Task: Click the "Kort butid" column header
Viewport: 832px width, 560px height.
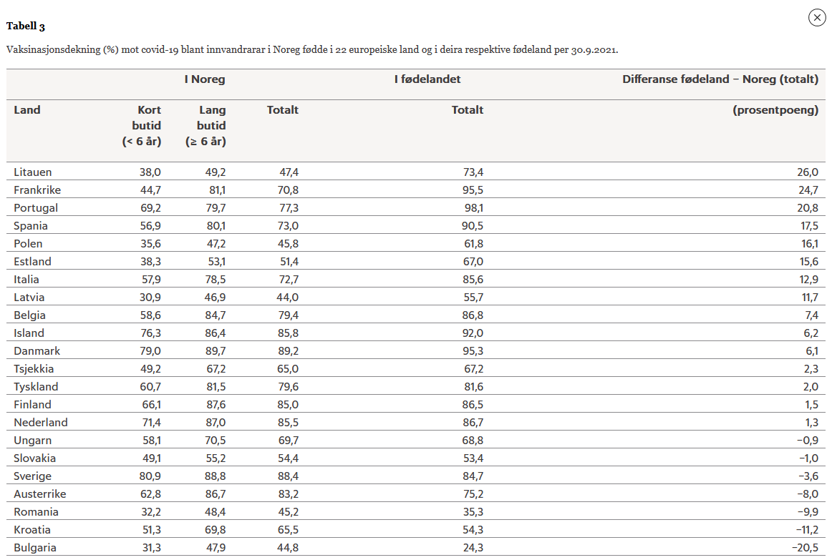Action: [142, 125]
